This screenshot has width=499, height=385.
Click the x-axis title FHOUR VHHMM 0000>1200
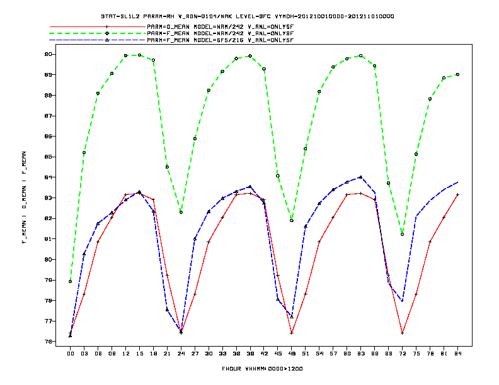click(262, 369)
